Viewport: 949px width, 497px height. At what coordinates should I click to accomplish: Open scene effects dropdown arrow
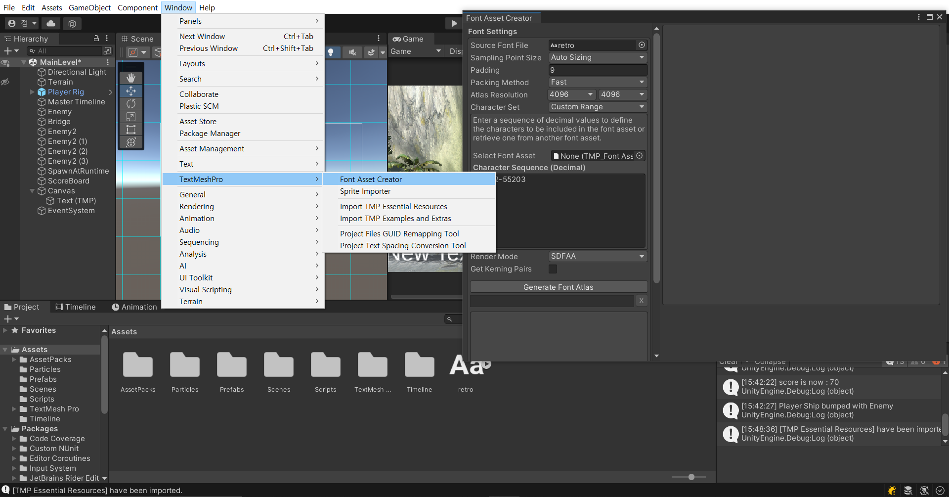click(383, 52)
